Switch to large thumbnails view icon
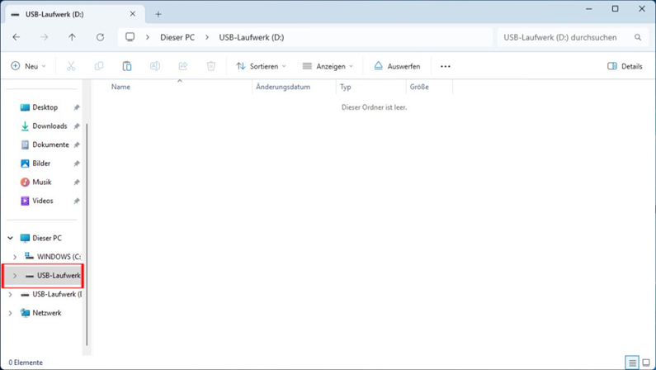This screenshot has width=656, height=370. pyautogui.click(x=646, y=363)
